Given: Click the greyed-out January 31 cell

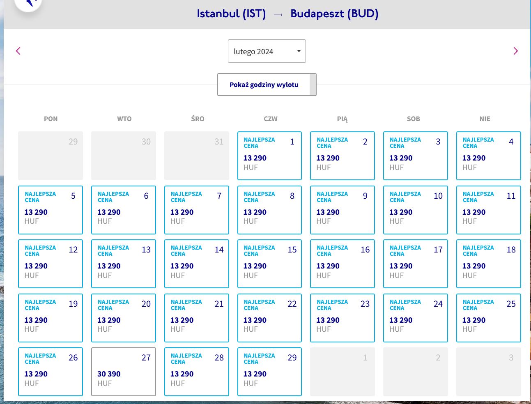Looking at the screenshot, I should (x=197, y=156).
